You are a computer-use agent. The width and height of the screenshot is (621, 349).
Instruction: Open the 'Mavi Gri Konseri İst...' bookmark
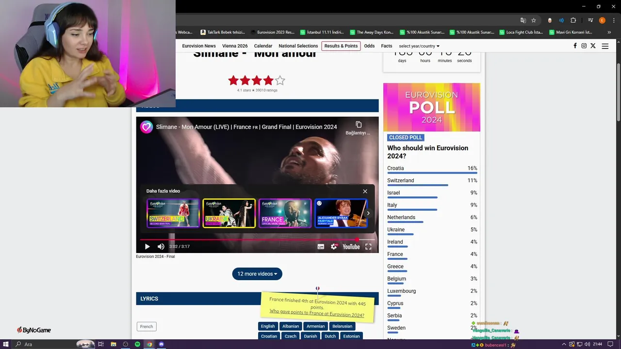point(571,32)
